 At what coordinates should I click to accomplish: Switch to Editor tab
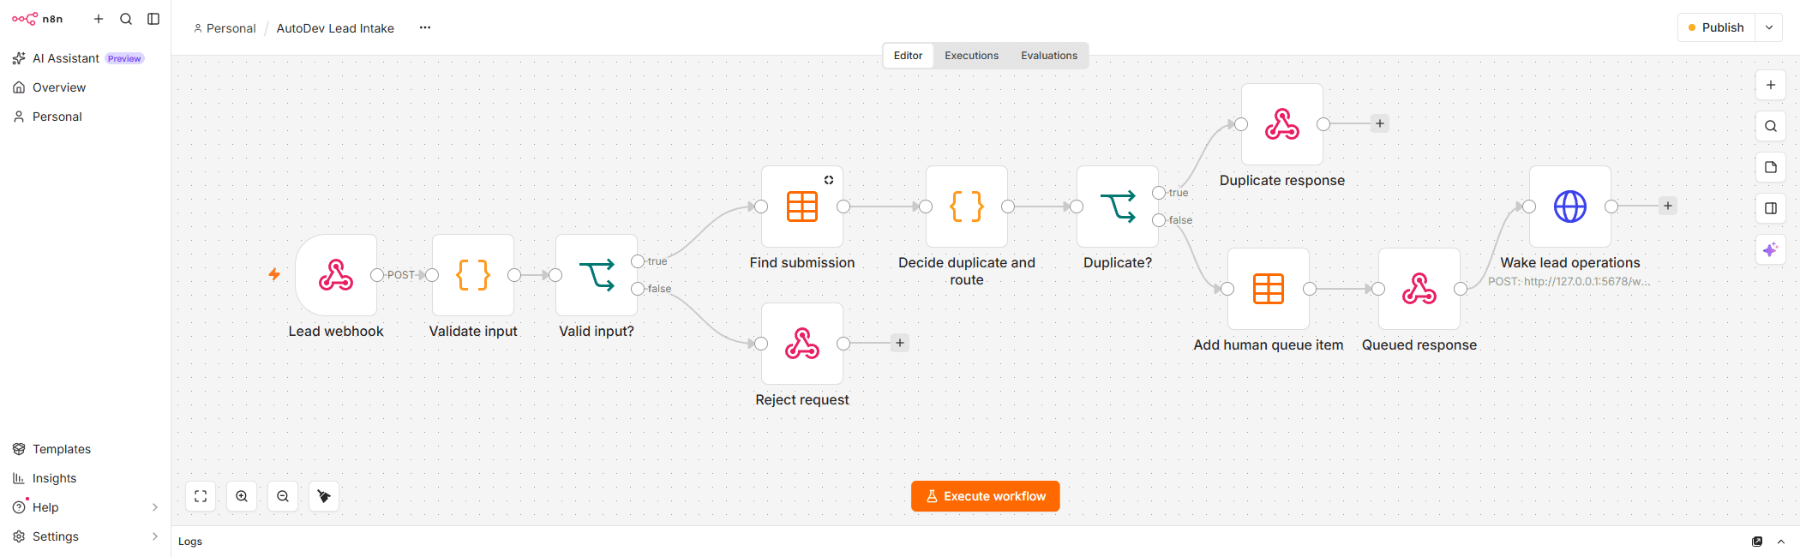coord(908,56)
